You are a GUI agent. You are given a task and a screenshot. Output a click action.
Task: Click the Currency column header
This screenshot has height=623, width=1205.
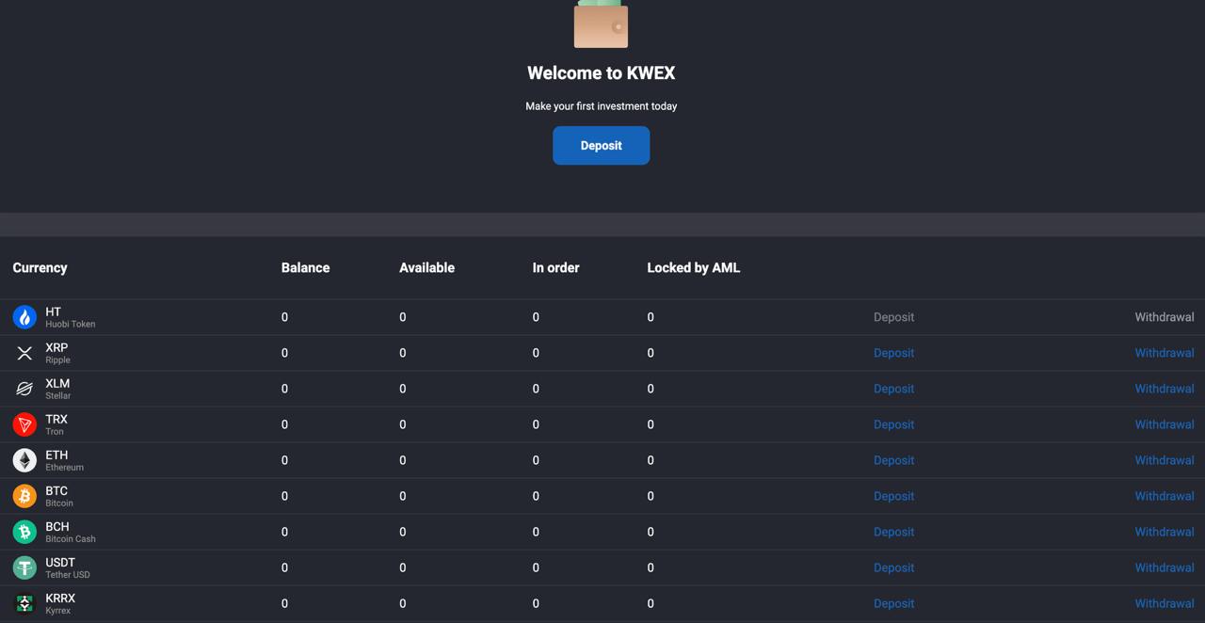coord(40,267)
